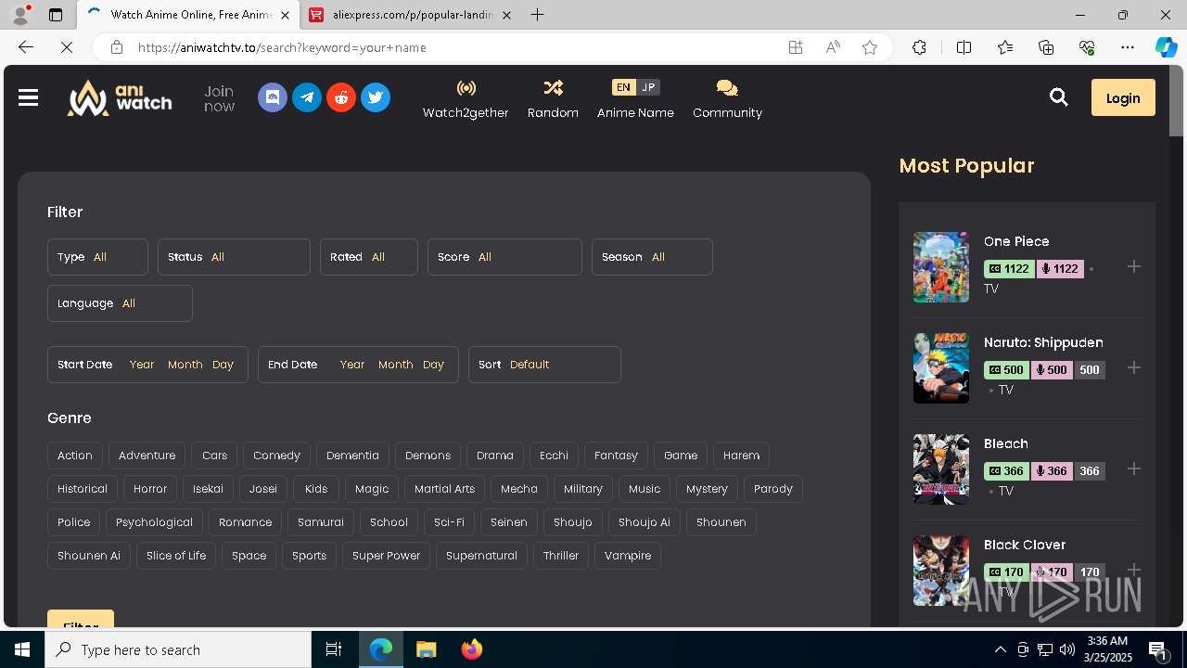Open Read aloud option in address bar
Screen dimensions: 1187x668
[833, 47]
